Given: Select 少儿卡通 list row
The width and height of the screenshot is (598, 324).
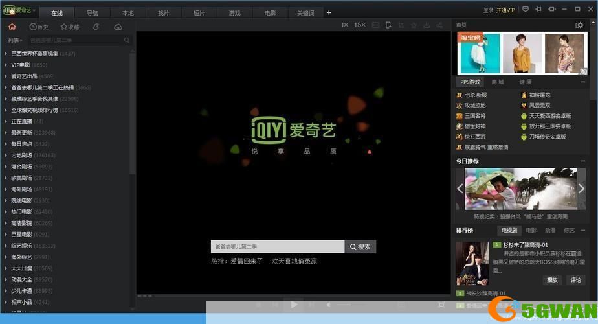Looking at the screenshot, I should pyautogui.click(x=67, y=291).
